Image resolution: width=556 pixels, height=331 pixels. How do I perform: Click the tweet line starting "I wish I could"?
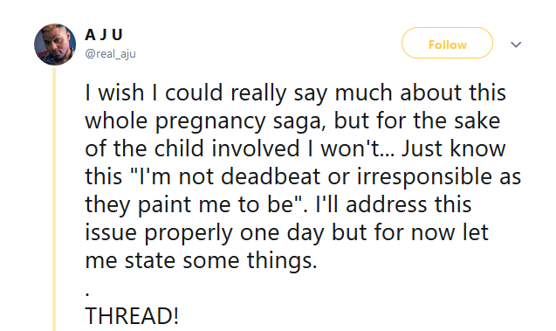coord(295,93)
